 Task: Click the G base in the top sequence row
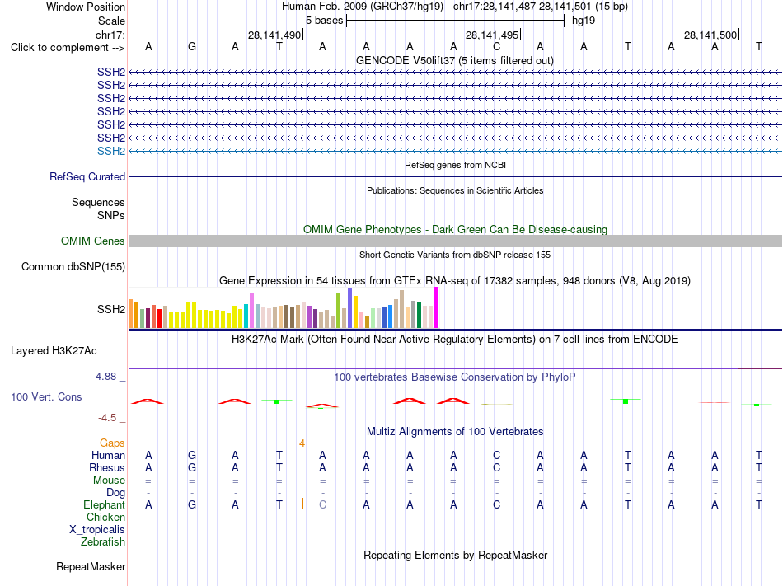(192, 47)
